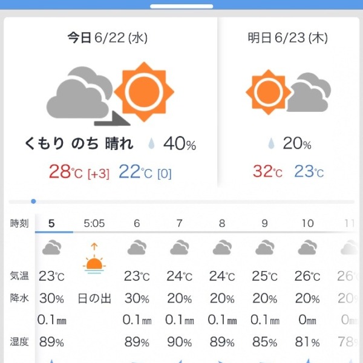Tap the cloud icon for 6 o'clock
The width and height of the screenshot is (363, 363).
137,247
